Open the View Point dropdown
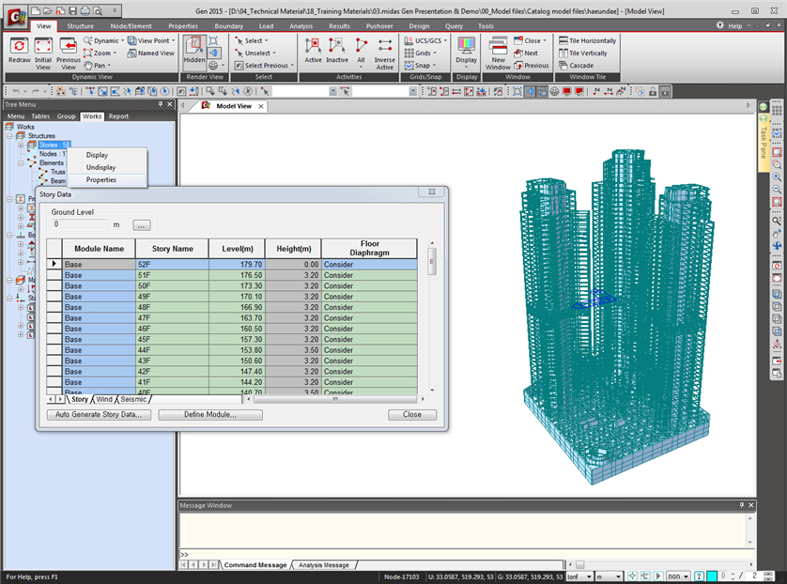Viewport: 787px width, 584px height. point(153,41)
